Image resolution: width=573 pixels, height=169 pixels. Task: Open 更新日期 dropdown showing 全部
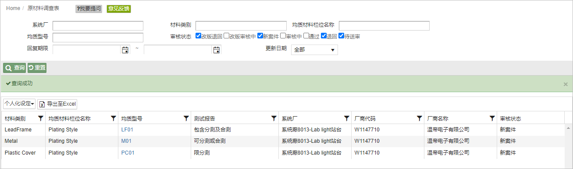point(314,50)
